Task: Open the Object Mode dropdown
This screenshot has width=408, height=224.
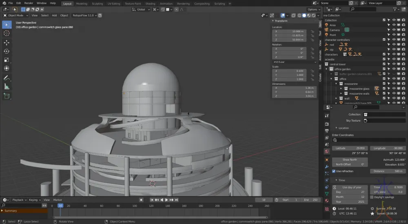Action: 16,16
